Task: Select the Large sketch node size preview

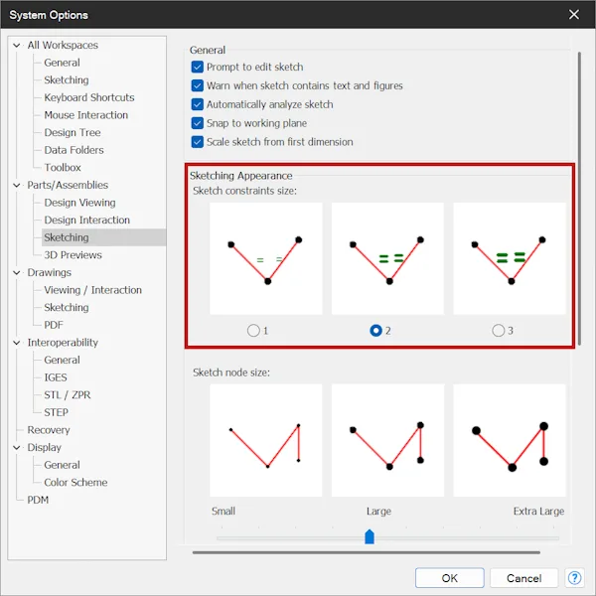Action: (387, 440)
